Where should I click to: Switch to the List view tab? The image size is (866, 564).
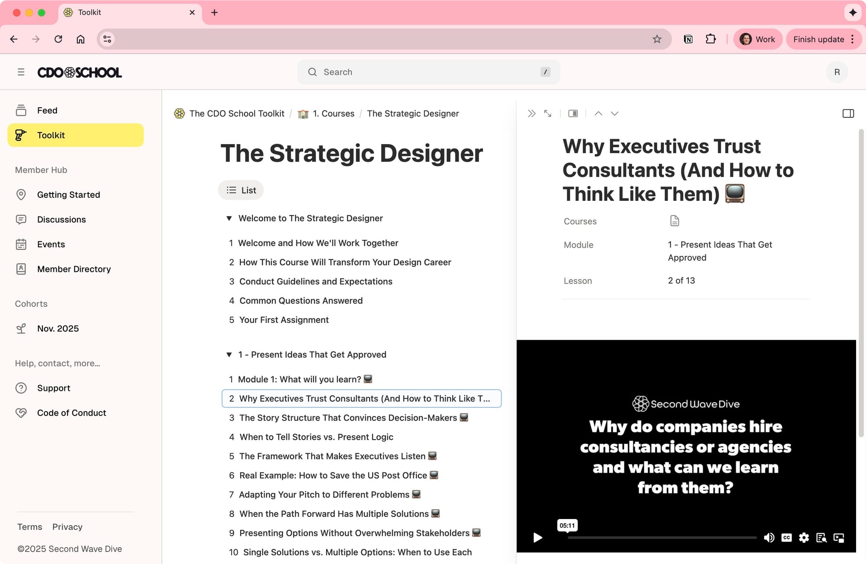[241, 190]
